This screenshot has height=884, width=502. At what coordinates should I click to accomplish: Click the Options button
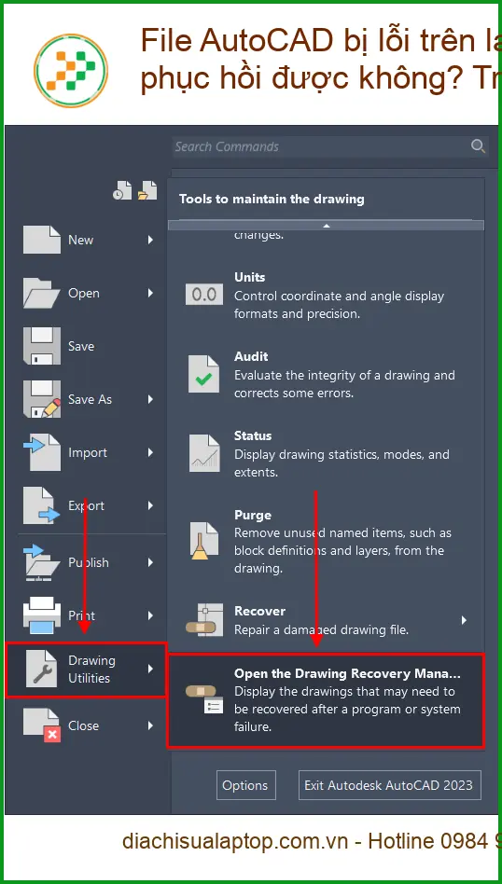[x=246, y=785]
